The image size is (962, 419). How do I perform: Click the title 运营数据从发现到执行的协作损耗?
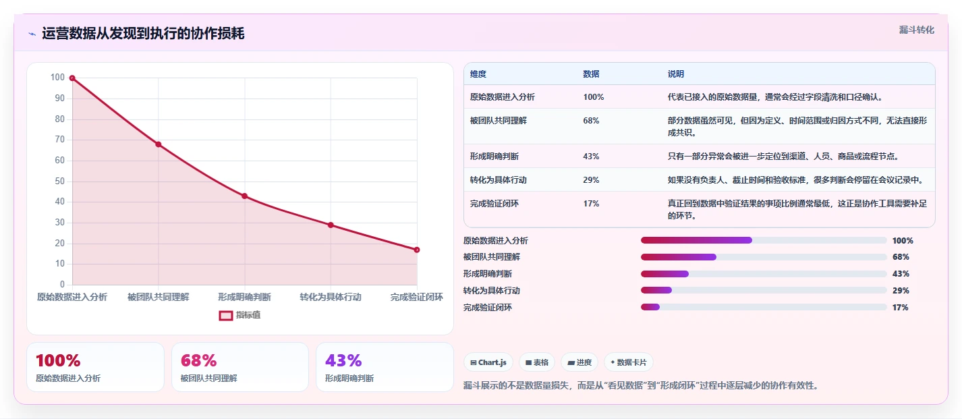(143, 33)
